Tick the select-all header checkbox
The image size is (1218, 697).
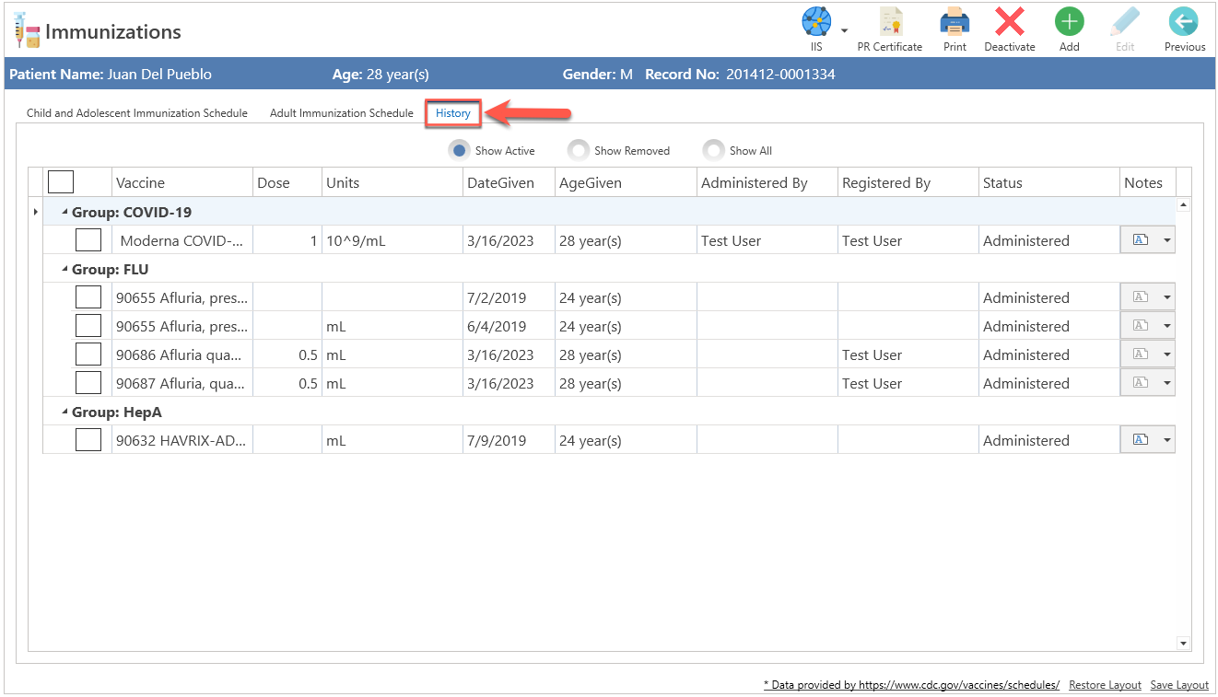click(x=61, y=181)
